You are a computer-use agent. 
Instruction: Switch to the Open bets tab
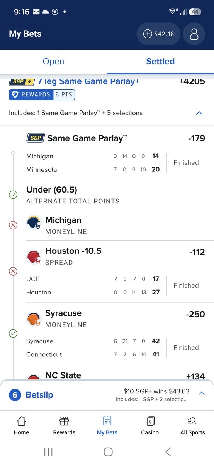(53, 61)
